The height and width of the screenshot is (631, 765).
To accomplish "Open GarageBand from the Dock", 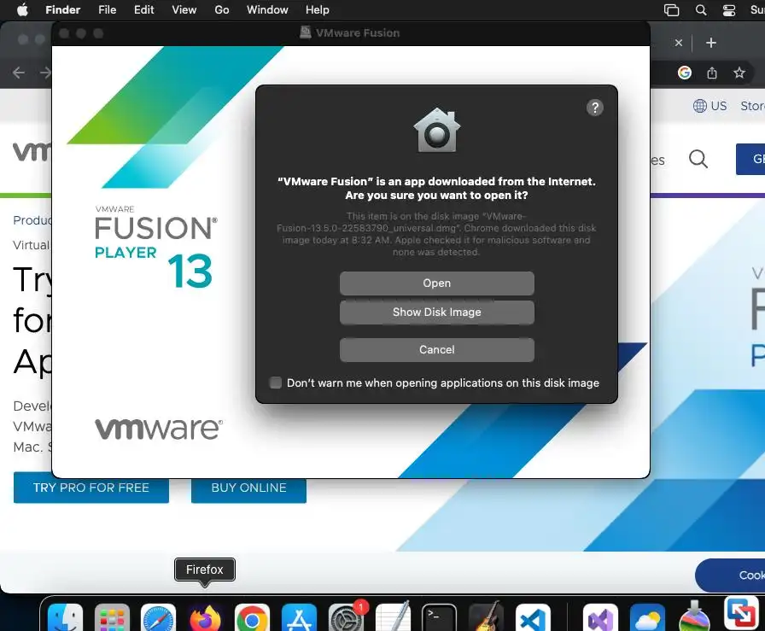I will pyautogui.click(x=486, y=617).
